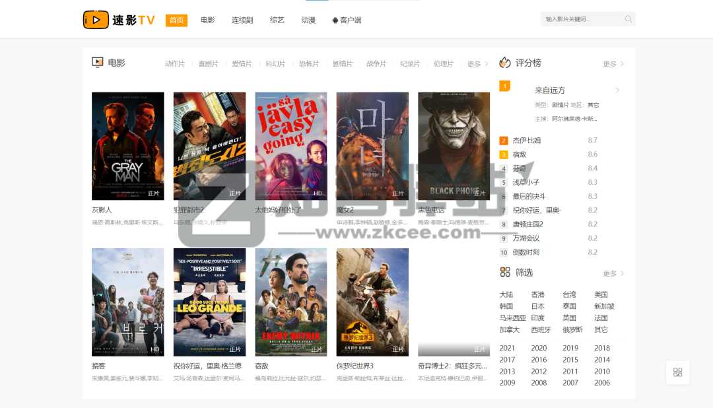Image resolution: width=713 pixels, height=408 pixels.
Task: Switch to the 动漫 tab
Action: [308, 20]
